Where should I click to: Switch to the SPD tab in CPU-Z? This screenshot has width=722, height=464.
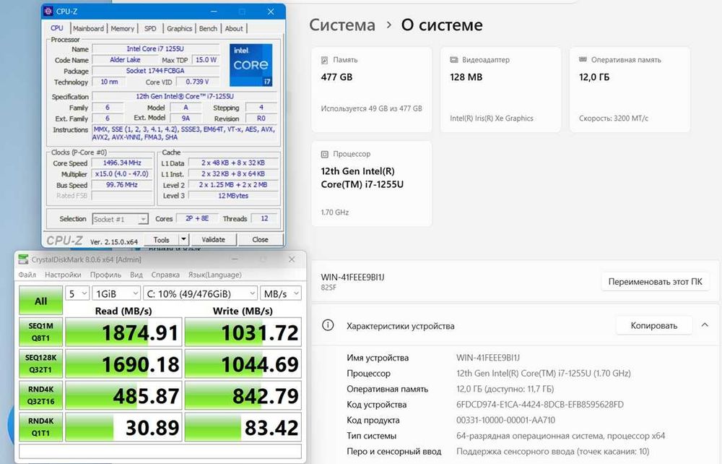click(x=150, y=29)
